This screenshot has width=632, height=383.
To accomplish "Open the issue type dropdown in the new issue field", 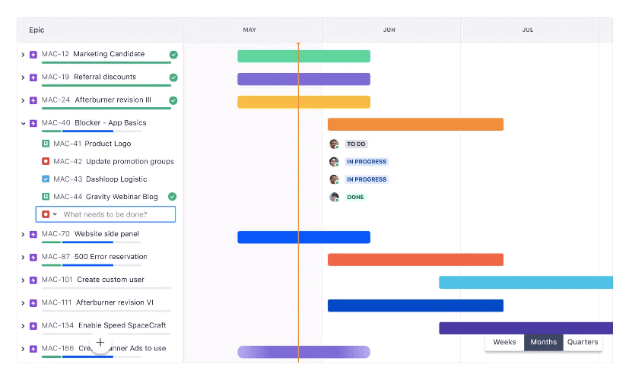I will 55,214.
